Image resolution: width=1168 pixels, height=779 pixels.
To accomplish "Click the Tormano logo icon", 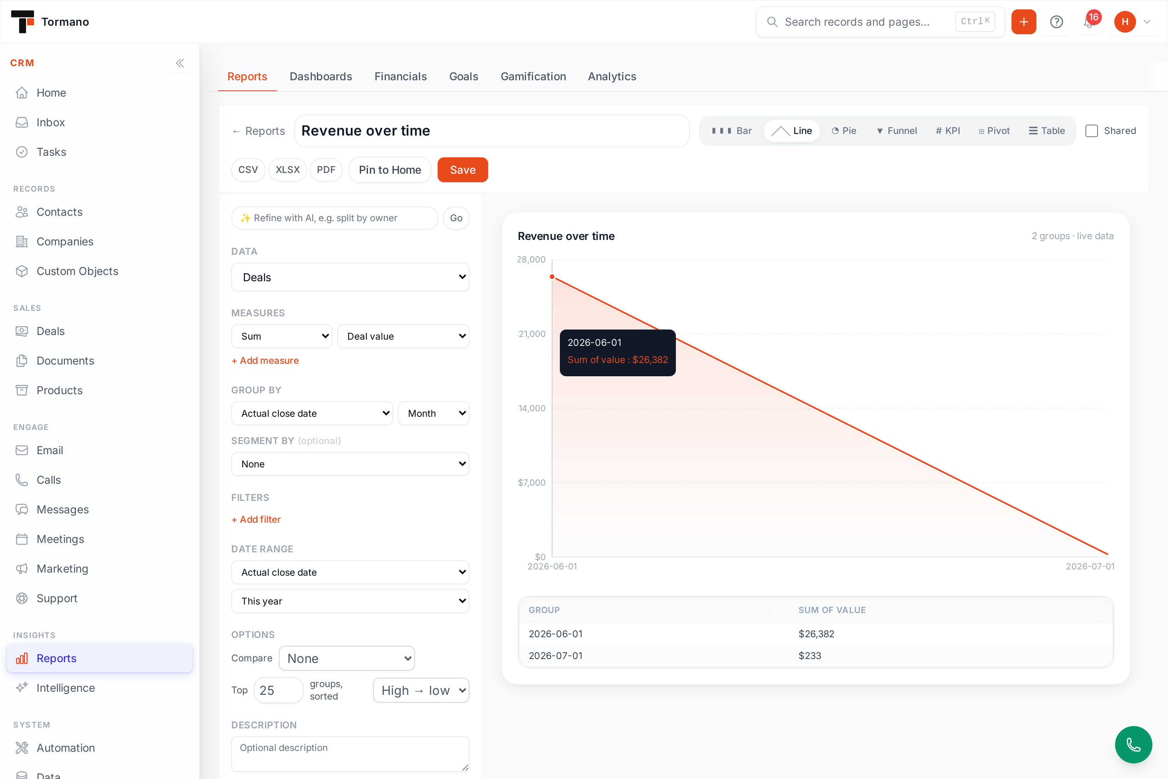I will [x=22, y=21].
